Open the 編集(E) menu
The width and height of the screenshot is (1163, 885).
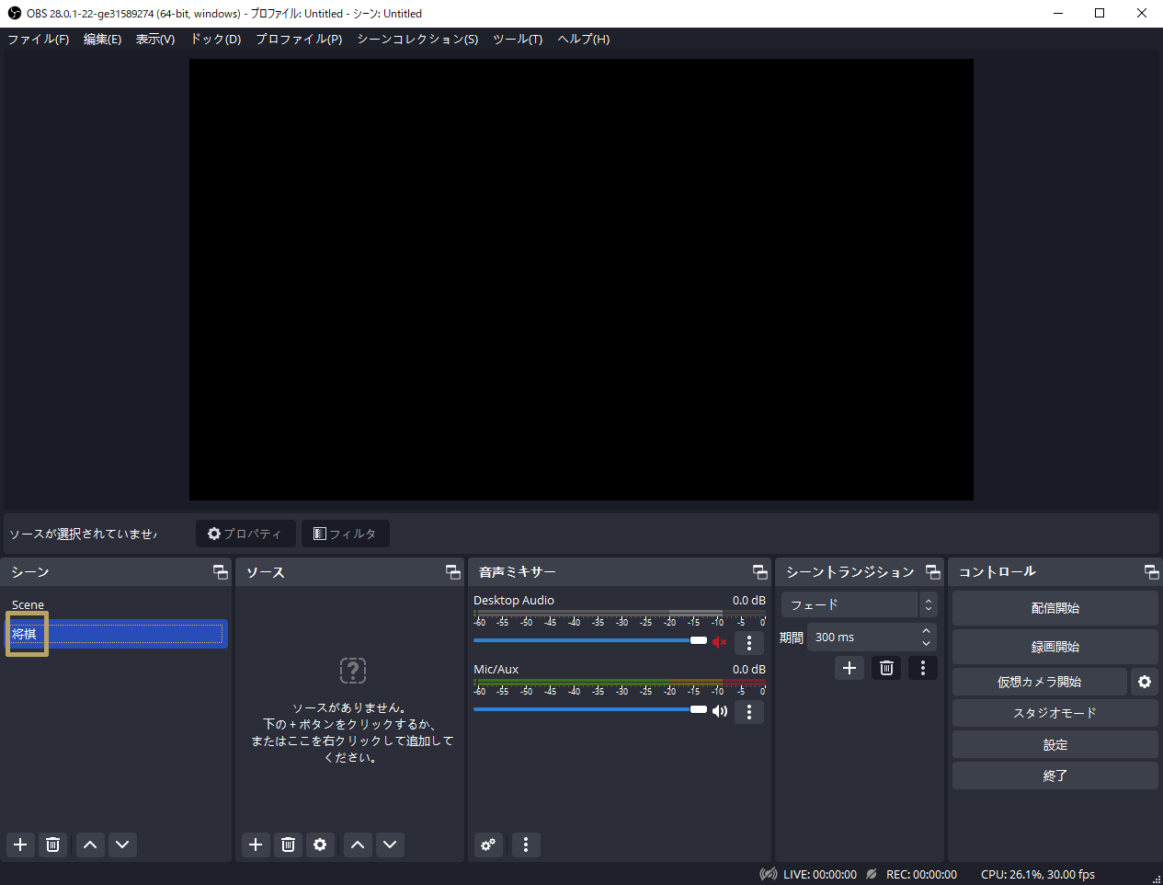tap(102, 39)
